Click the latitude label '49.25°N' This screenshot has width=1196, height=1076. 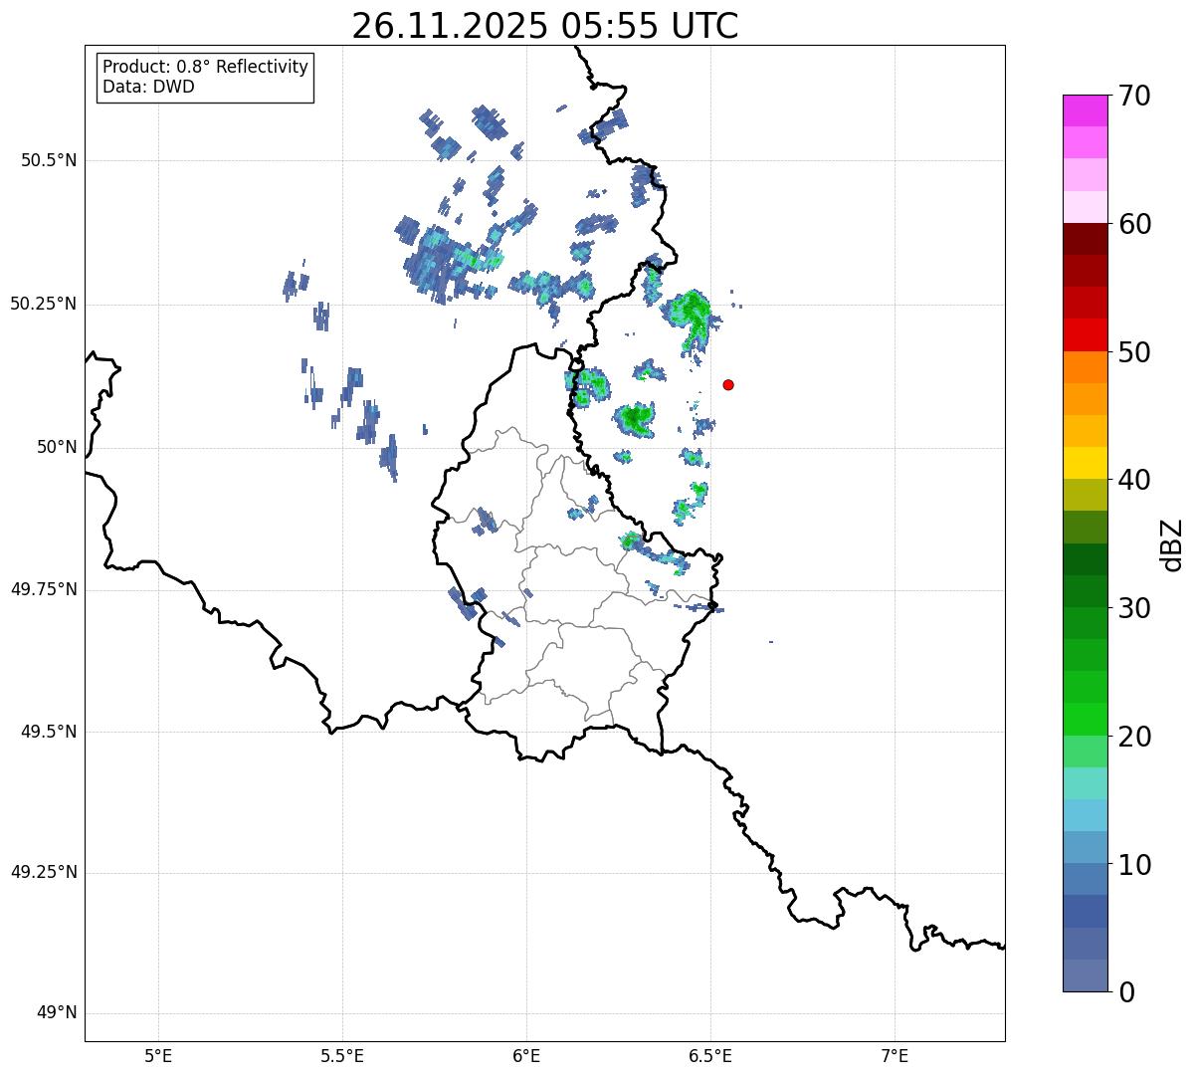coord(43,872)
